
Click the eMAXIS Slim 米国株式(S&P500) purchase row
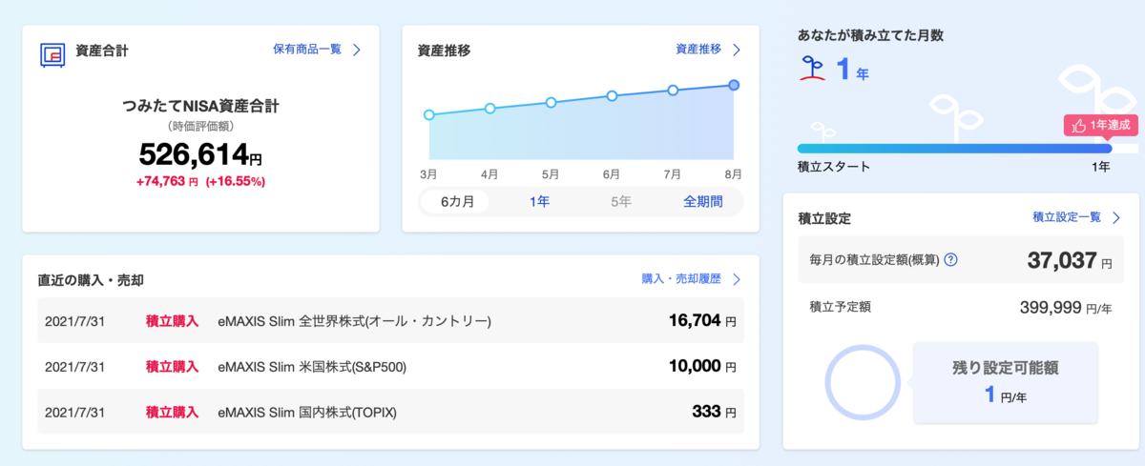pyautogui.click(x=390, y=367)
